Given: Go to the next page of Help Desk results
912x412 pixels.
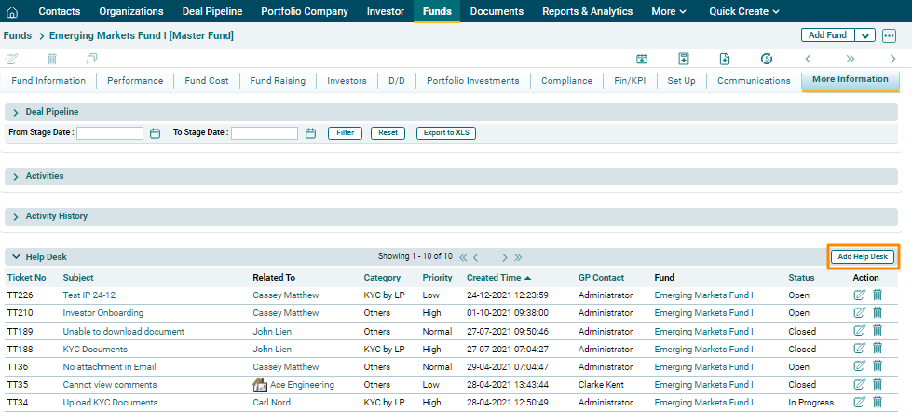Looking at the screenshot, I should [x=505, y=257].
